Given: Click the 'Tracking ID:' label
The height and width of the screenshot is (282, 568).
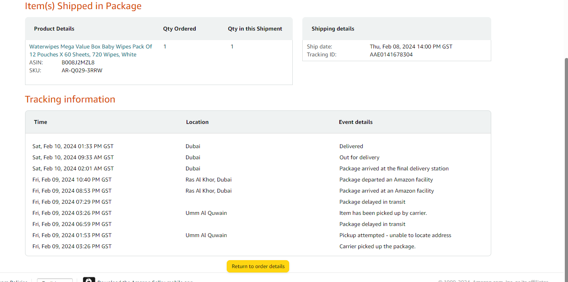Looking at the screenshot, I should pos(321,54).
